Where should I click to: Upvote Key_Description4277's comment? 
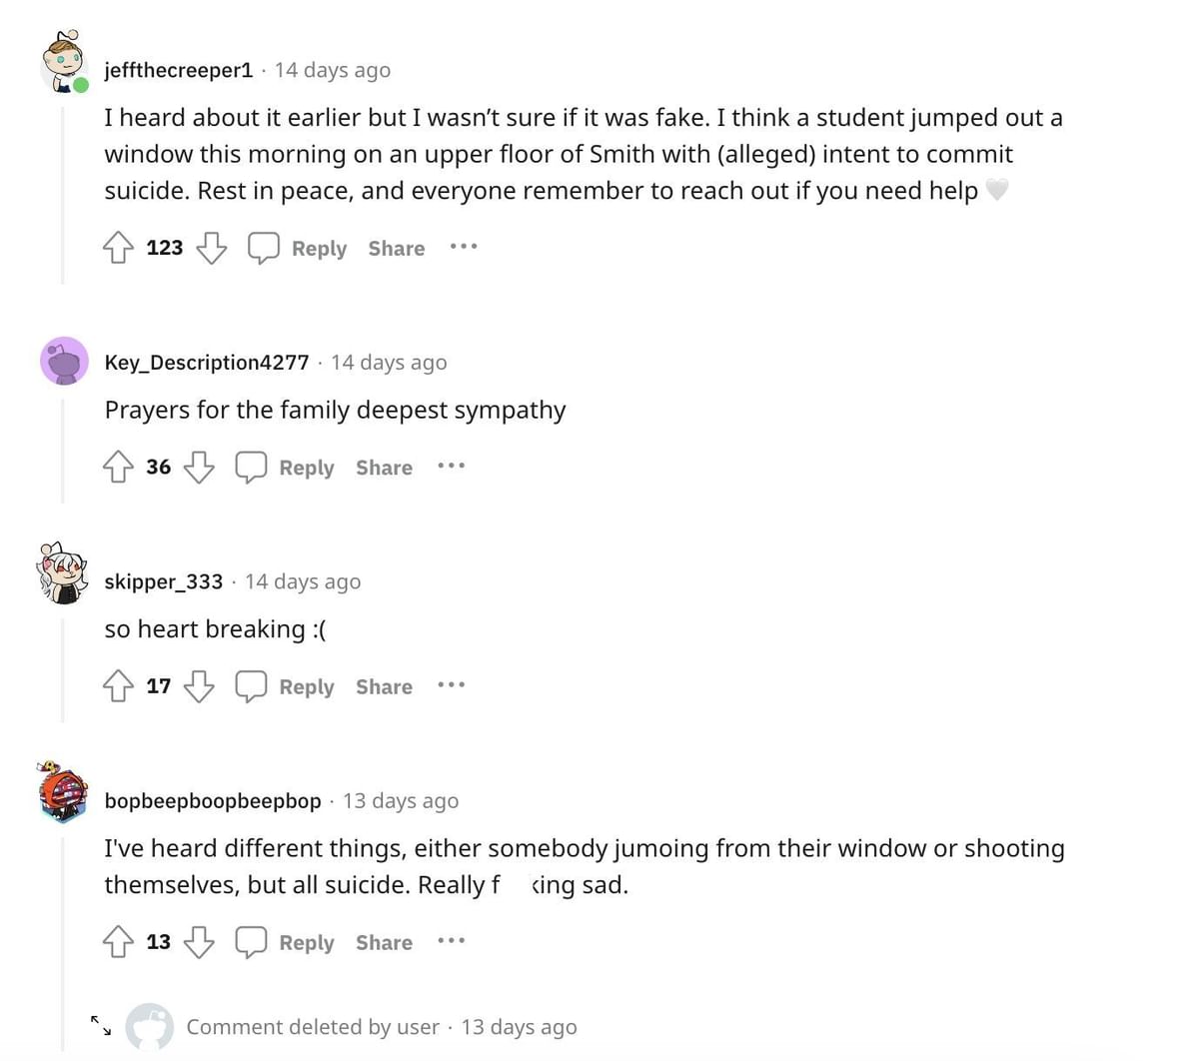coord(118,467)
